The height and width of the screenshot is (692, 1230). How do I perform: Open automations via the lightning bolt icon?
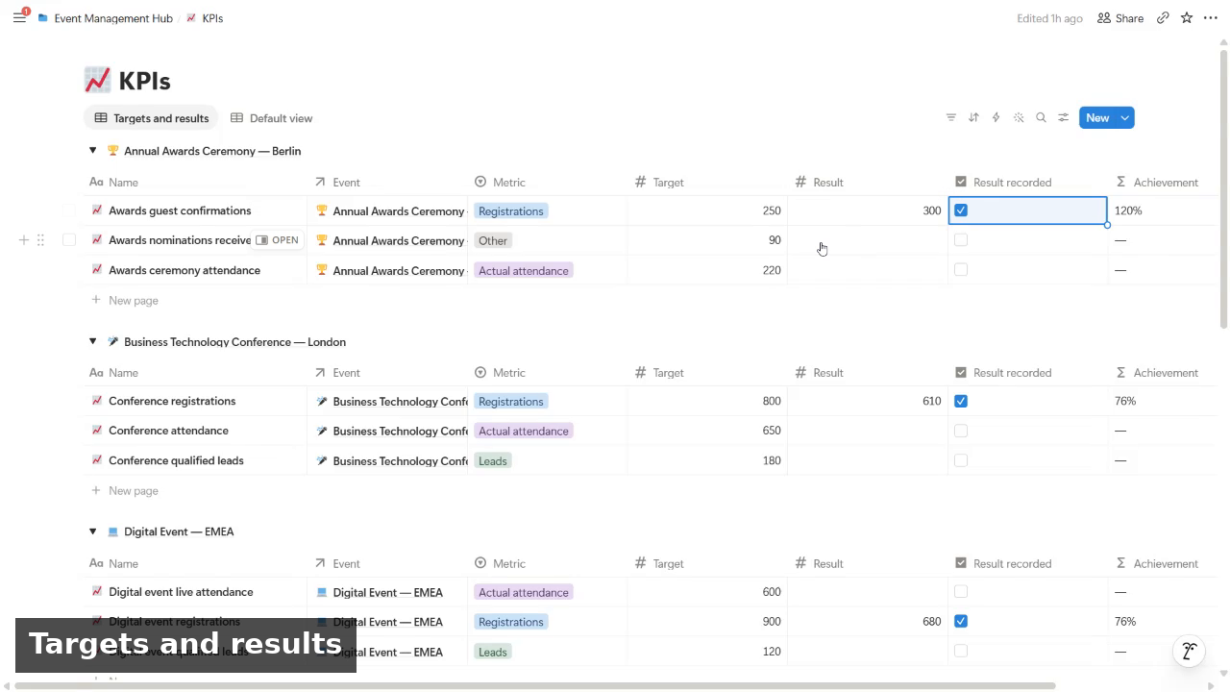996,117
